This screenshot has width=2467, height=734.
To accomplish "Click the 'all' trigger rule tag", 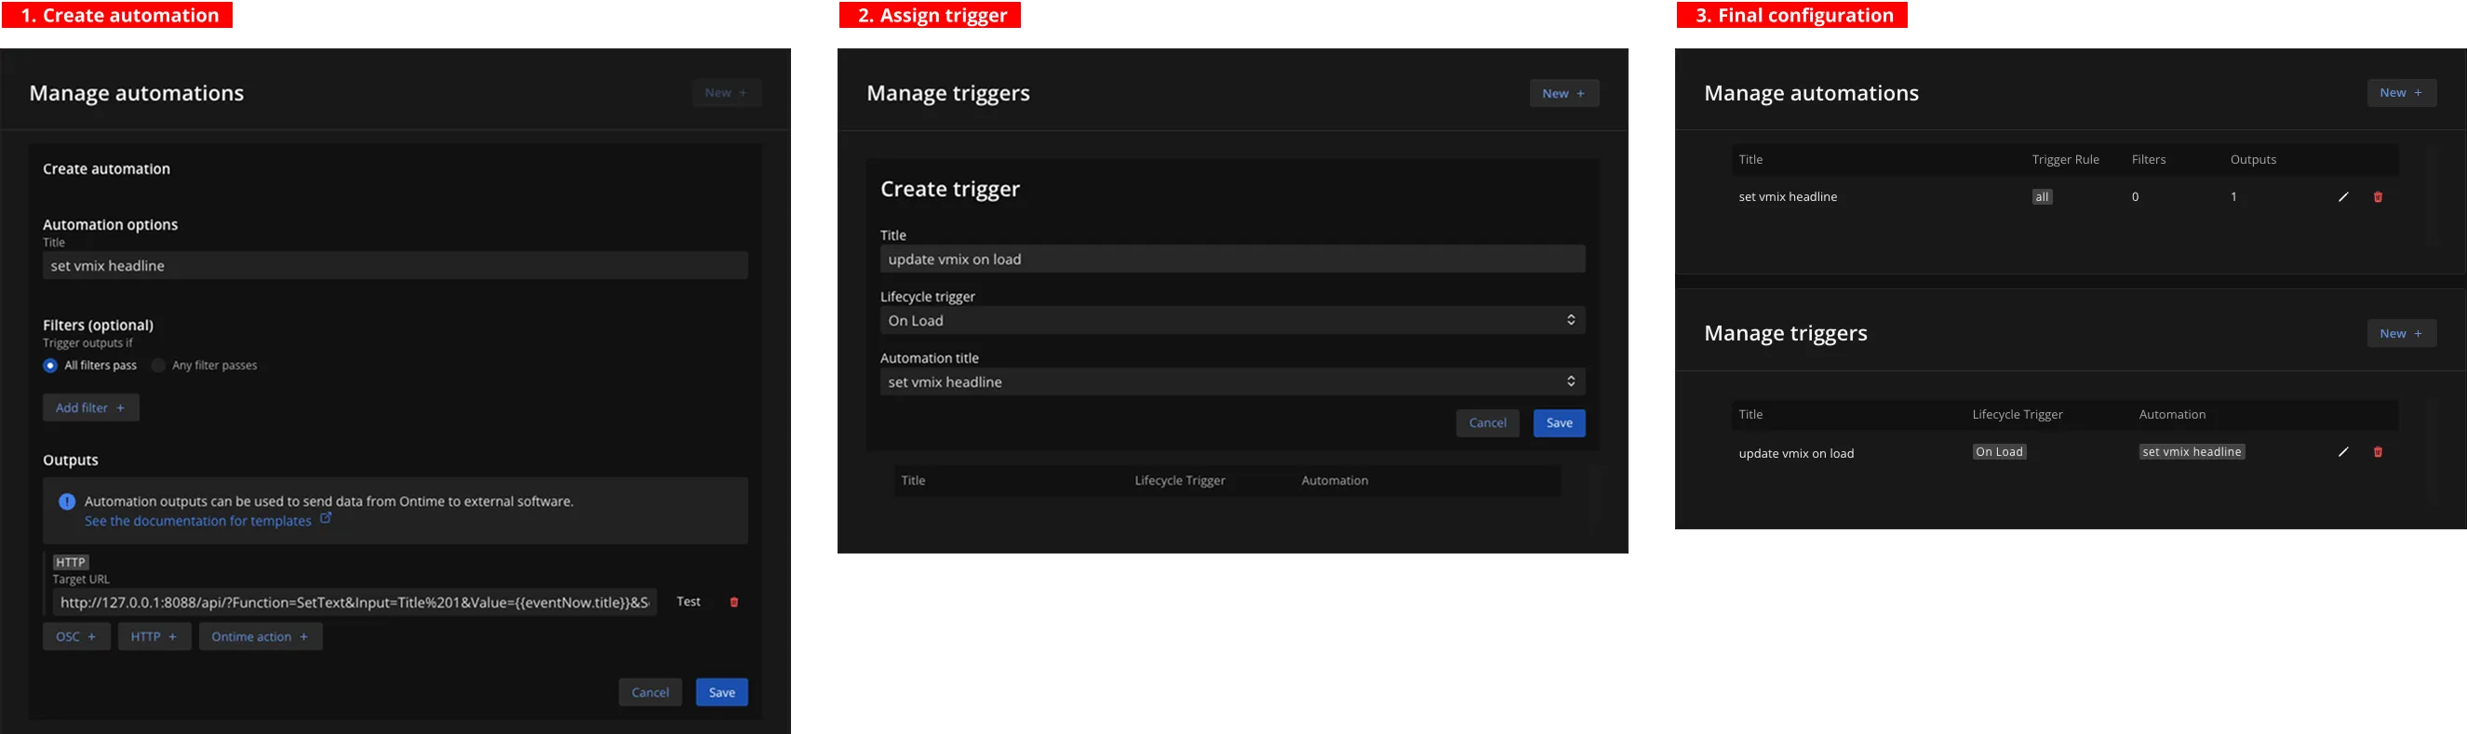I will click(2042, 197).
